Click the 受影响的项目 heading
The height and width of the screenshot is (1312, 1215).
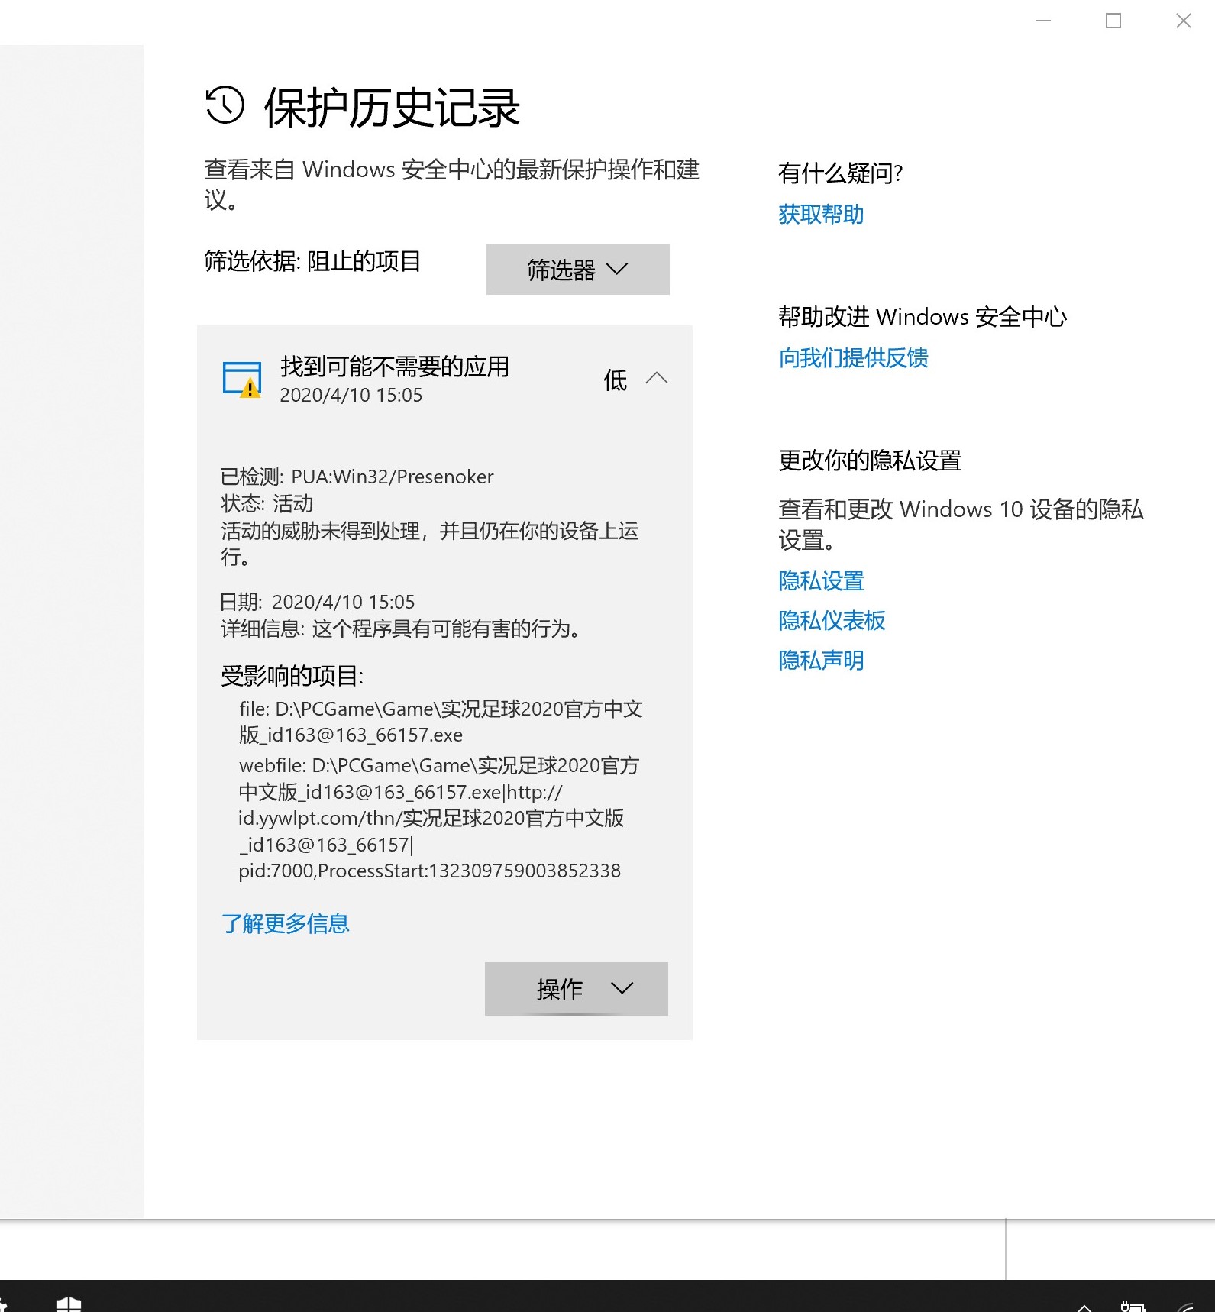[292, 676]
